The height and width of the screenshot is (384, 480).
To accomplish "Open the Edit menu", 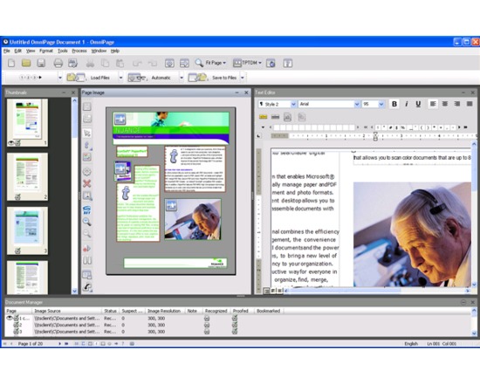I will [x=18, y=51].
